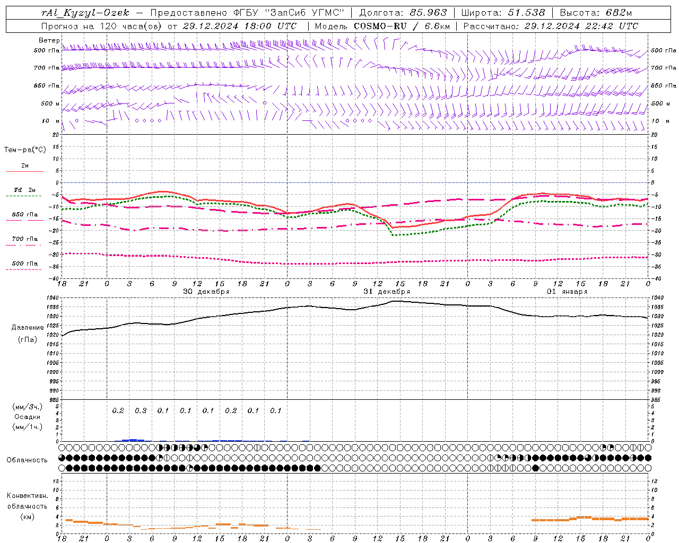
Task: Click the Высота: 682м entry
Action: coord(596,13)
